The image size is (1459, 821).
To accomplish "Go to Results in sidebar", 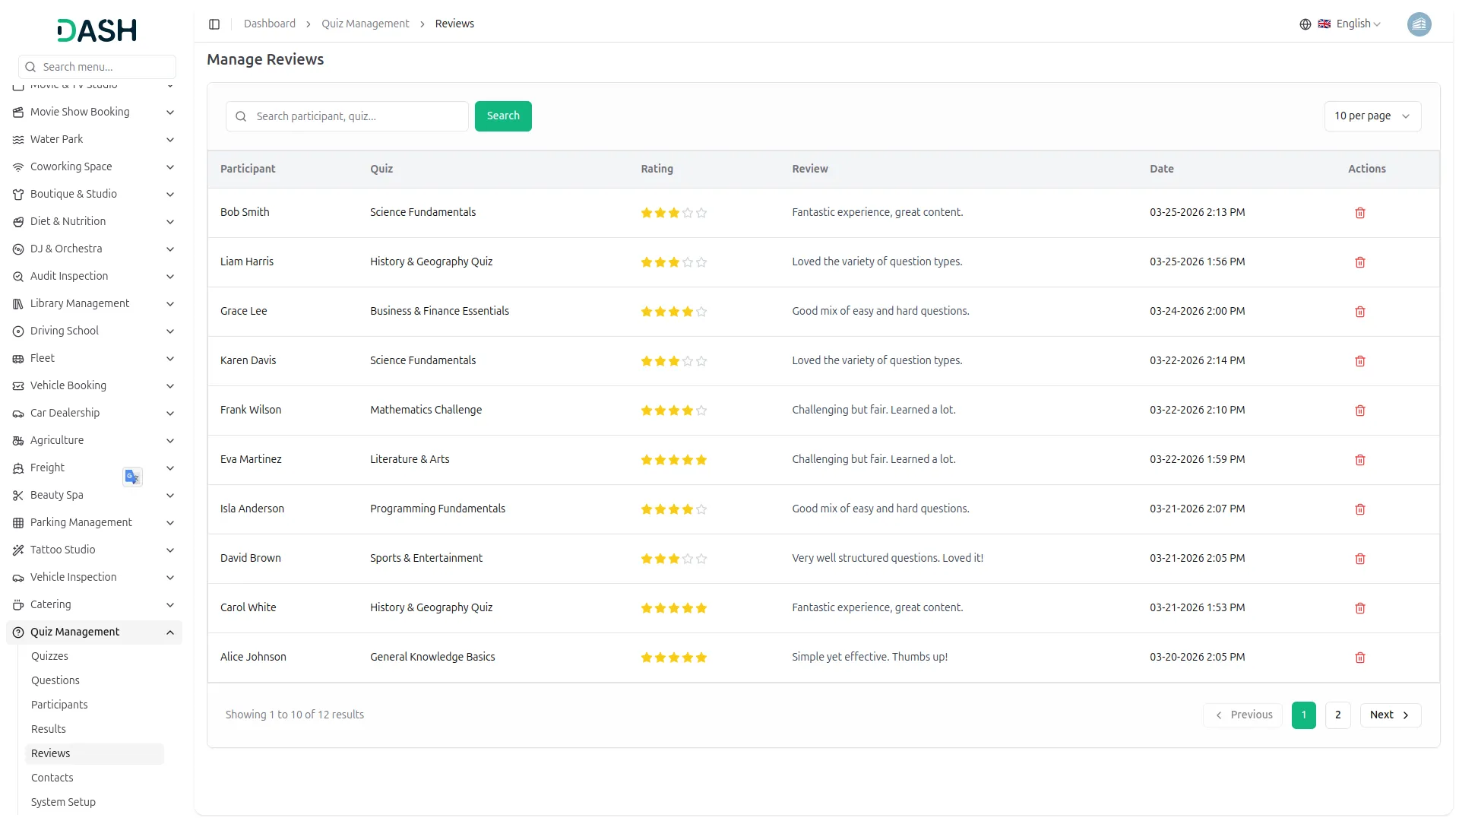I will pyautogui.click(x=49, y=729).
